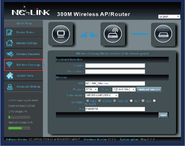Open the Authentication WPAPSK/WPA2PSK dropdown
This screenshot has width=185, height=146.
click(102, 95)
